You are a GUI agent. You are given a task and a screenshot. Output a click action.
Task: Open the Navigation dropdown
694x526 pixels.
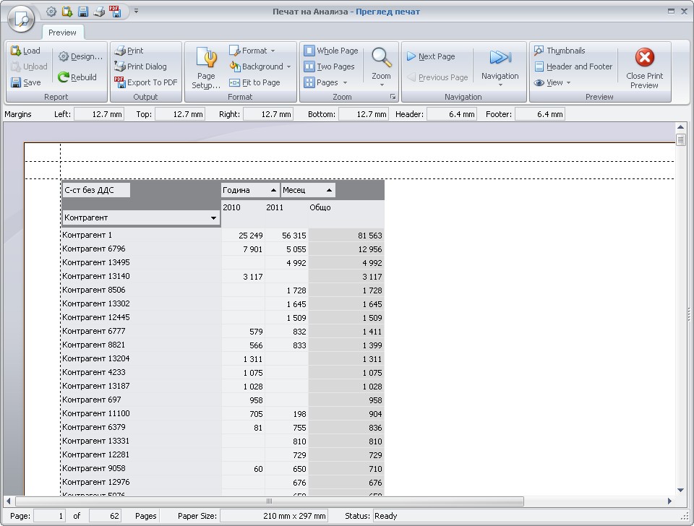coord(500,68)
